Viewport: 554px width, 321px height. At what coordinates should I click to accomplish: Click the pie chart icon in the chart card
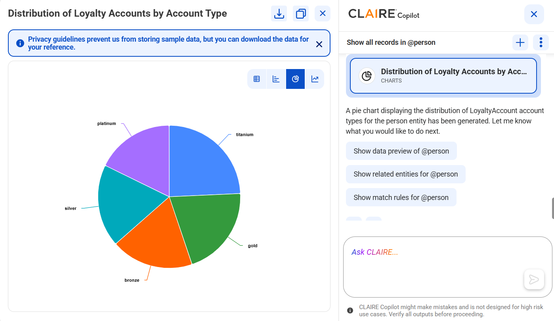point(367,75)
